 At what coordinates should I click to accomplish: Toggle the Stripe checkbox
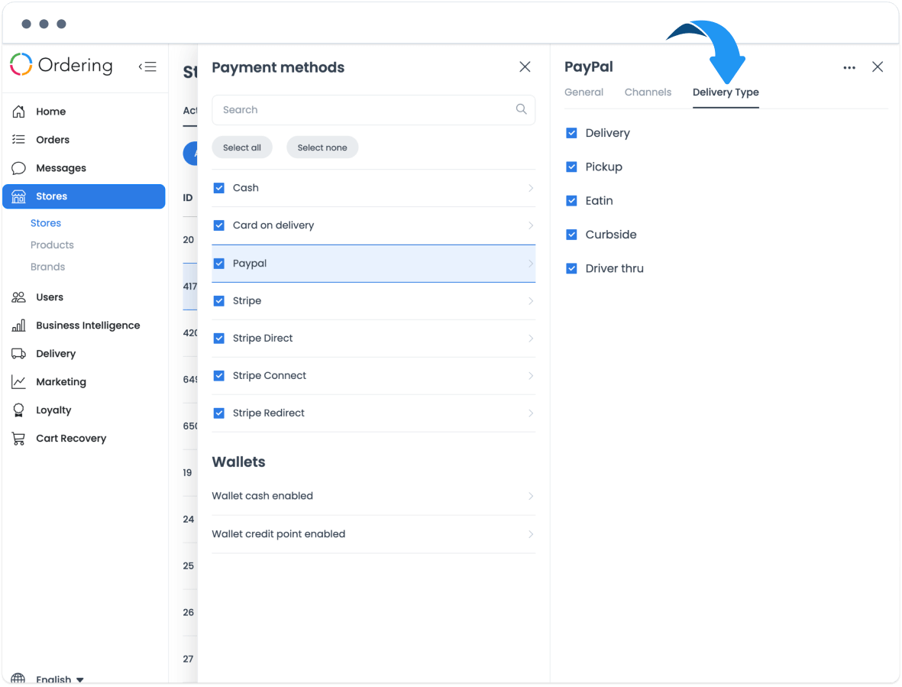219,301
